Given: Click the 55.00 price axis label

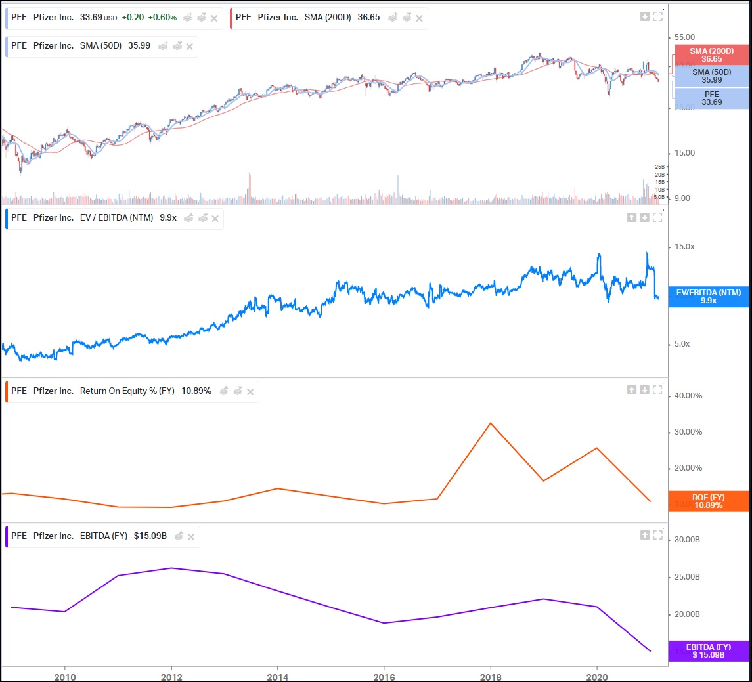Looking at the screenshot, I should tap(684, 37).
